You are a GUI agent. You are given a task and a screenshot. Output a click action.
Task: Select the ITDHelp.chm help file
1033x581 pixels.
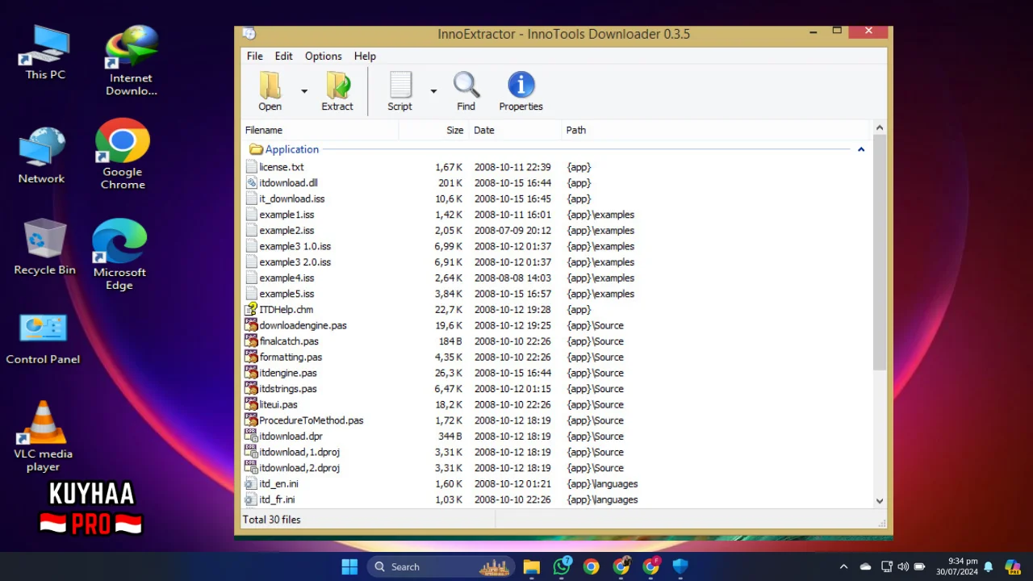click(286, 310)
